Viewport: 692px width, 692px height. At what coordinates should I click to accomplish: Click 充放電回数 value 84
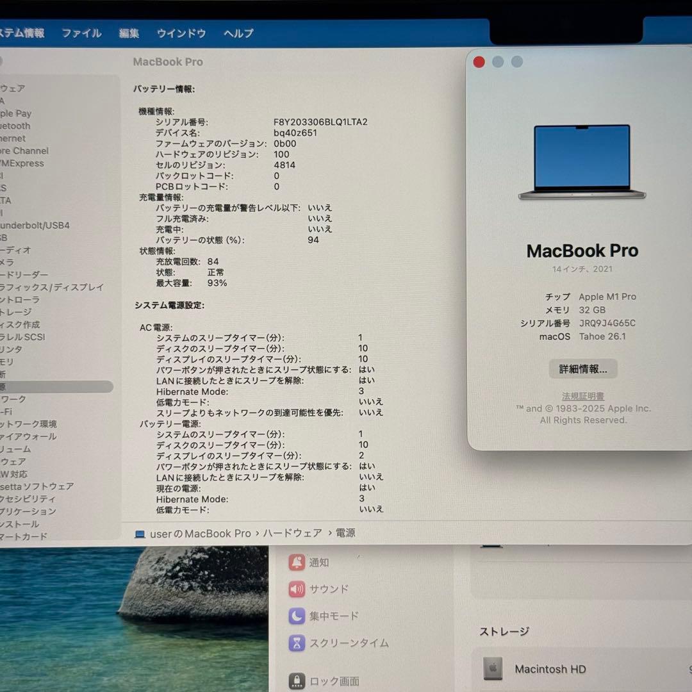(213, 261)
